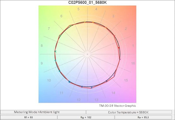
Task: Click hue bin label 14
Action: (113, 93)
